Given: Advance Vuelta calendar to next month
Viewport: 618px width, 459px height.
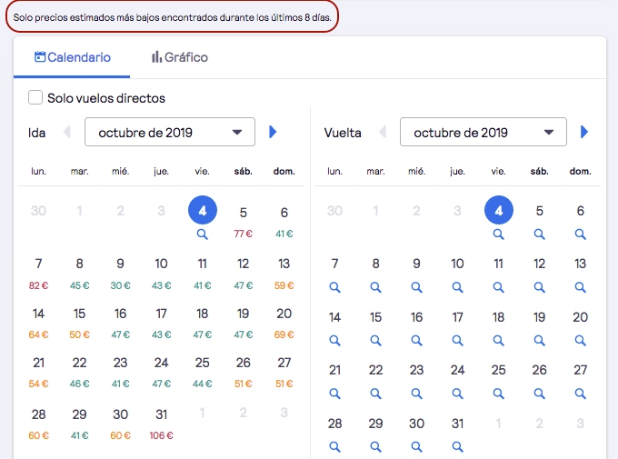Looking at the screenshot, I should tap(584, 132).
